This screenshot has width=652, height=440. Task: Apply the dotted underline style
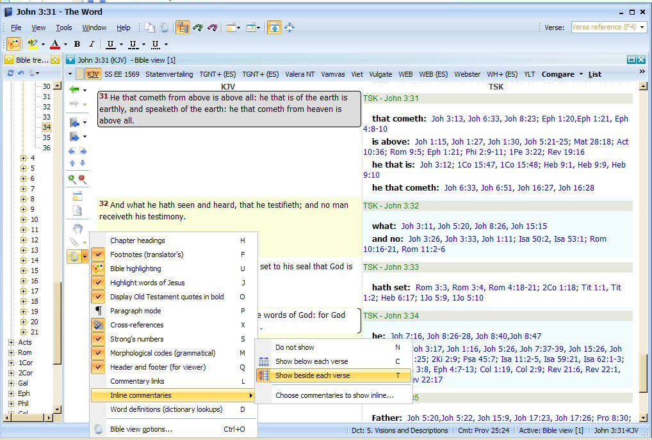[x=155, y=44]
